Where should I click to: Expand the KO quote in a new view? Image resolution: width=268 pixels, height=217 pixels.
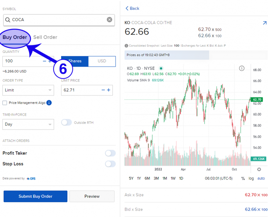[x=265, y=23]
